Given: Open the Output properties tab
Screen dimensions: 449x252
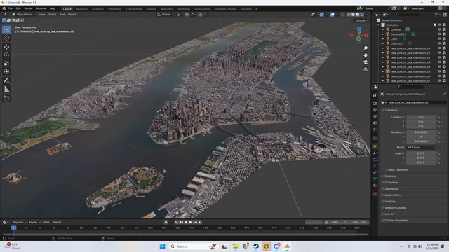Looking at the screenshot, I should (375, 110).
